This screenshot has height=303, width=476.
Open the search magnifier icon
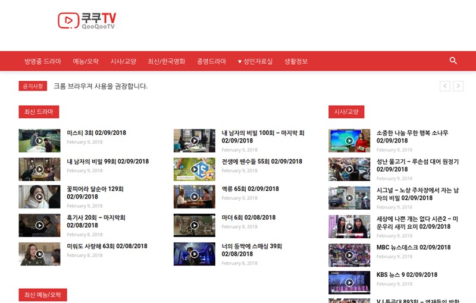click(x=453, y=61)
